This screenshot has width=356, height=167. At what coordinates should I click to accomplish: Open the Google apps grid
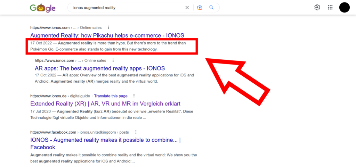pos(330,8)
